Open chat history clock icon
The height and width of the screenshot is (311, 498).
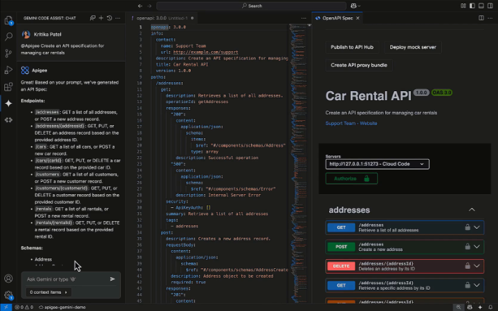[109, 18]
